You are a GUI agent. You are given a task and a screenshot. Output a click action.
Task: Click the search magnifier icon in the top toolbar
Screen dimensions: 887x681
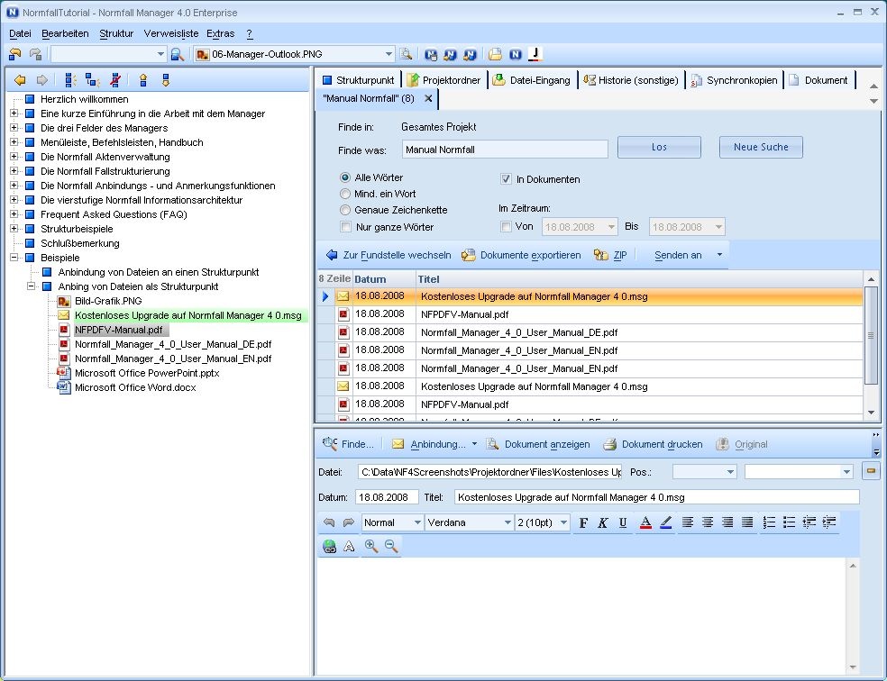pos(177,54)
